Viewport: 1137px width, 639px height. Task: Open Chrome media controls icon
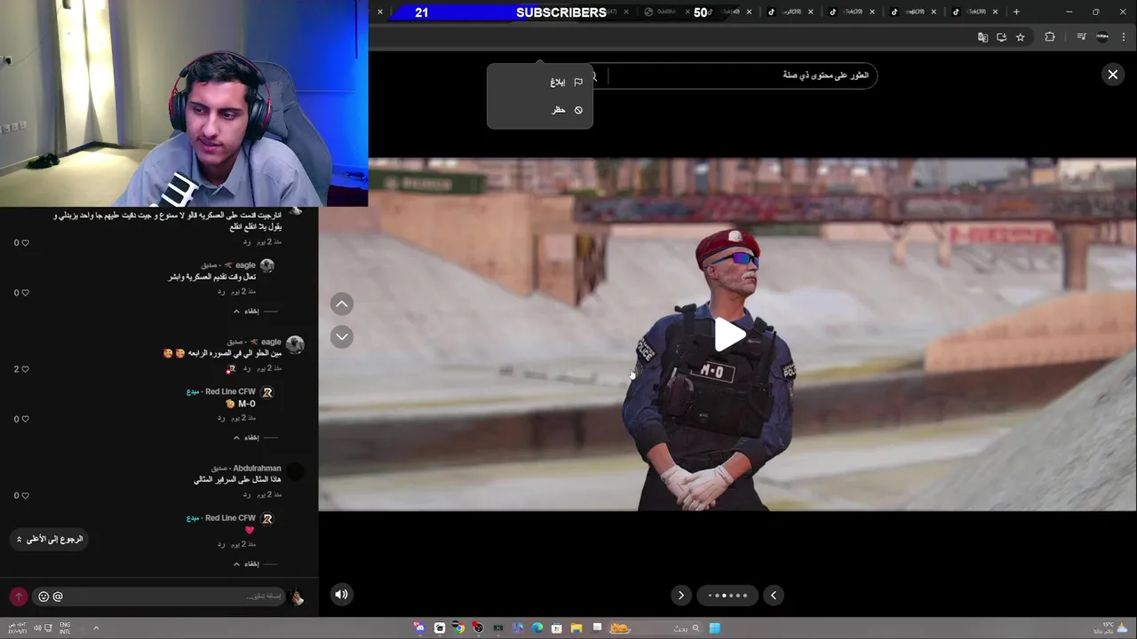pos(1081,37)
